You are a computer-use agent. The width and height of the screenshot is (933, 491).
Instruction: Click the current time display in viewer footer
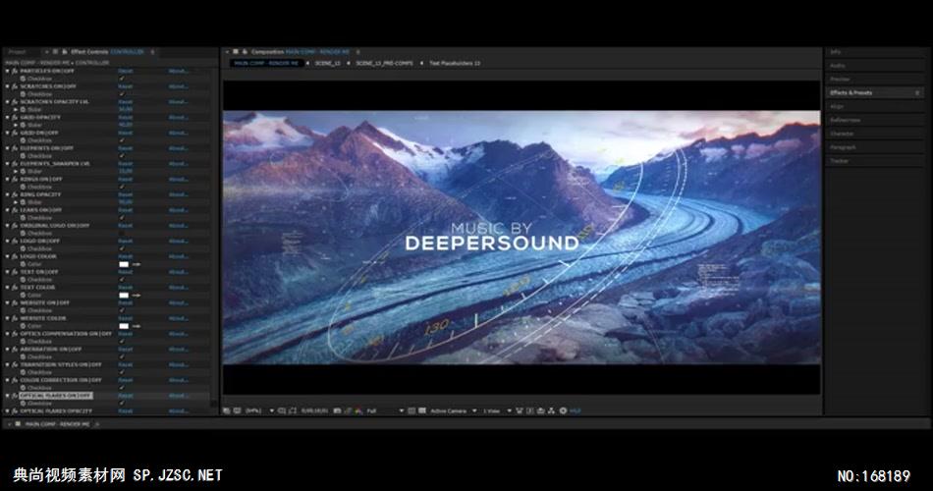point(315,410)
